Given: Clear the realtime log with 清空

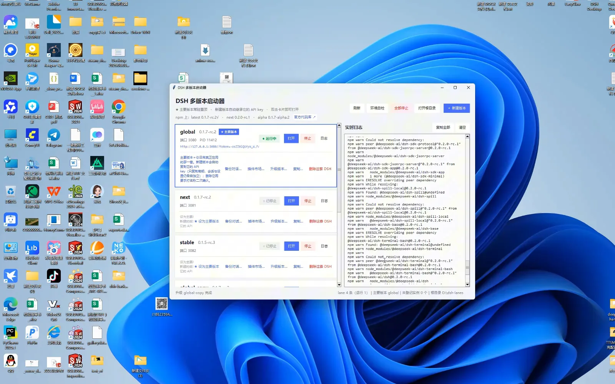Looking at the screenshot, I should pyautogui.click(x=462, y=127).
